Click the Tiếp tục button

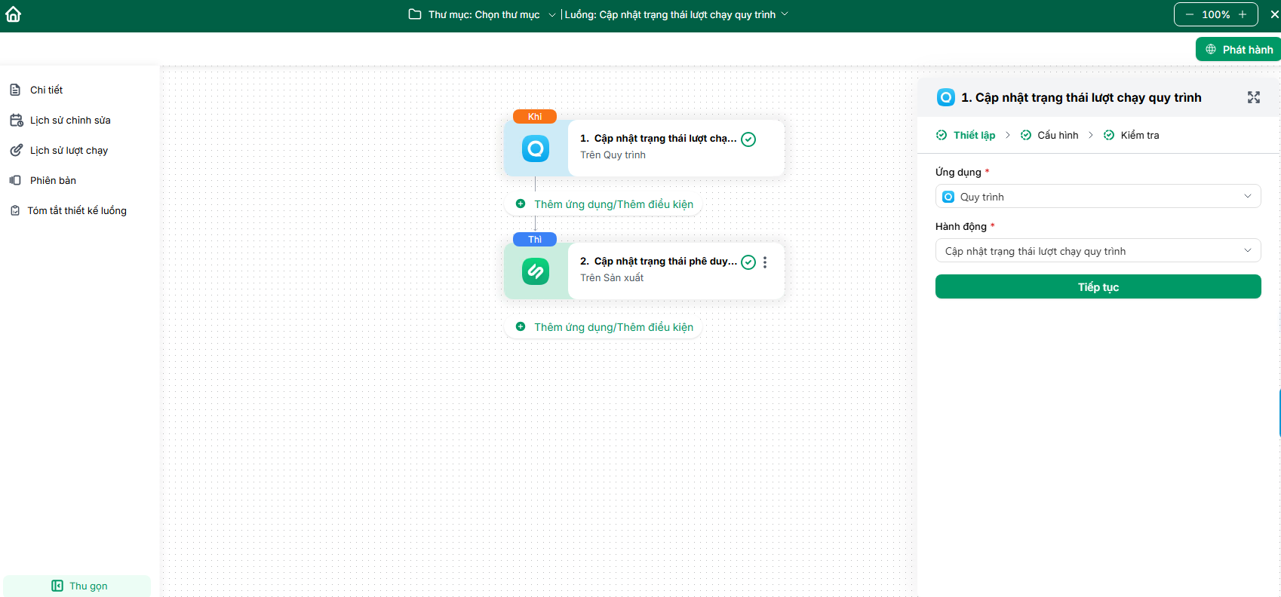(1098, 286)
